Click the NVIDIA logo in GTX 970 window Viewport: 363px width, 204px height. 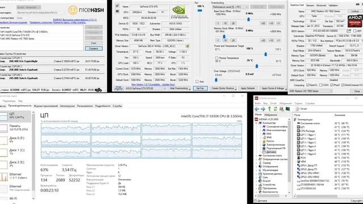point(179,12)
